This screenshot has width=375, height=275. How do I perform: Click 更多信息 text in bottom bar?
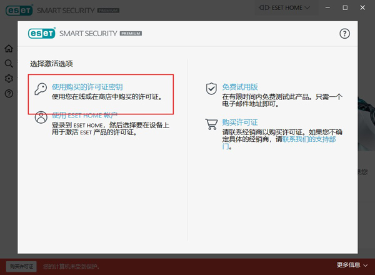pyautogui.click(x=348, y=265)
